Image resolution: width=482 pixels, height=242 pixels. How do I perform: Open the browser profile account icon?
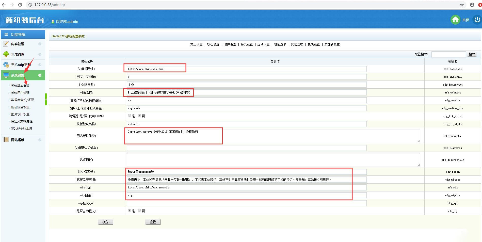click(472, 5)
